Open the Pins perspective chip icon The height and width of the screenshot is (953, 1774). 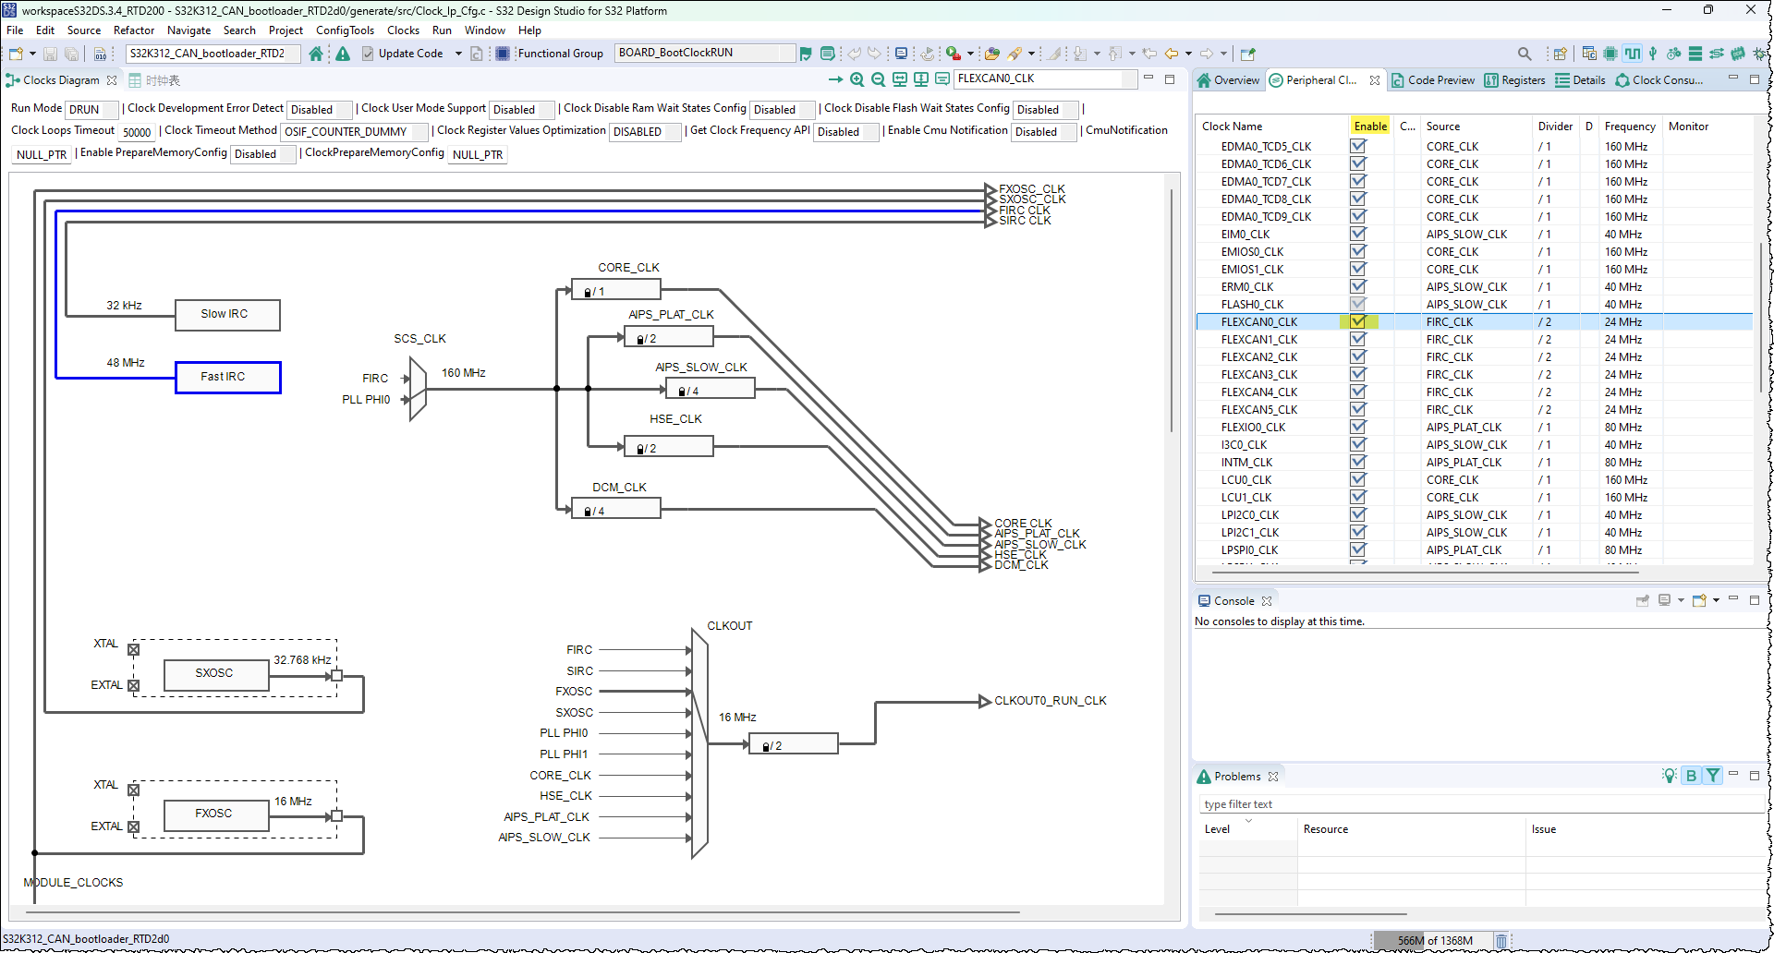[x=1610, y=54]
